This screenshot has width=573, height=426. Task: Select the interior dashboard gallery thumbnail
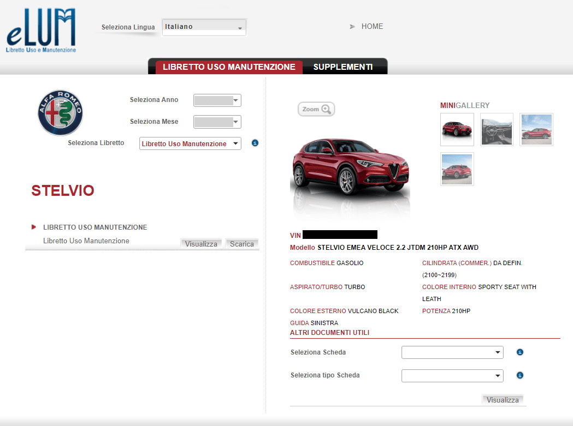[x=497, y=130]
